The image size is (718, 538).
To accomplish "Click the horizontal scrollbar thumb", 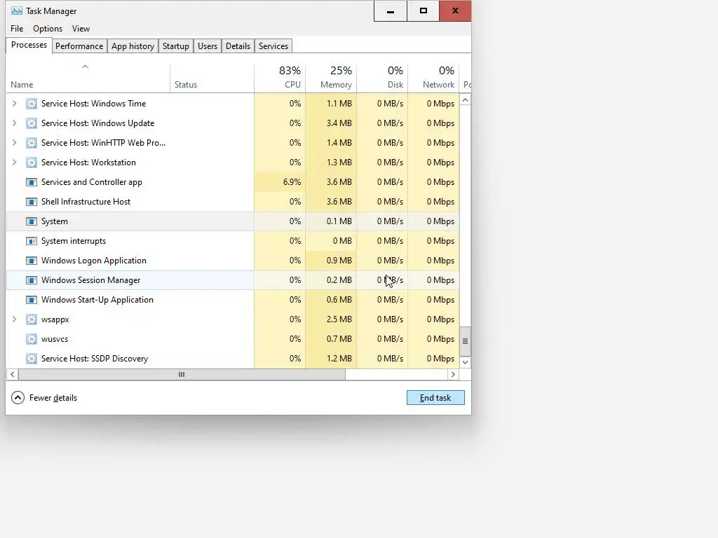I will point(182,374).
